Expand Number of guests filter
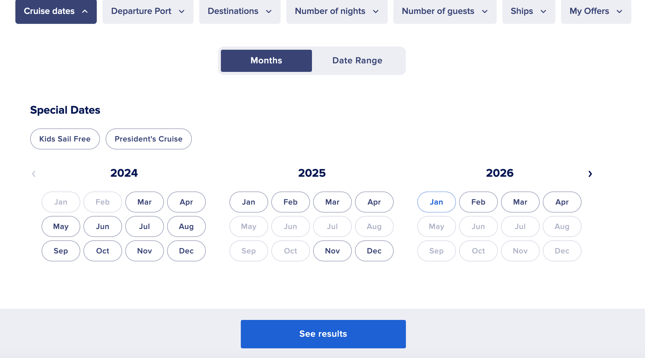The height and width of the screenshot is (358, 645). point(445,11)
